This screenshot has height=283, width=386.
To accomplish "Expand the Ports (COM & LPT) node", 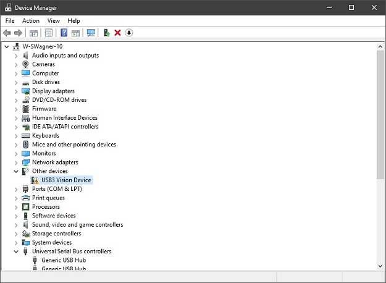I will pos(16,189).
